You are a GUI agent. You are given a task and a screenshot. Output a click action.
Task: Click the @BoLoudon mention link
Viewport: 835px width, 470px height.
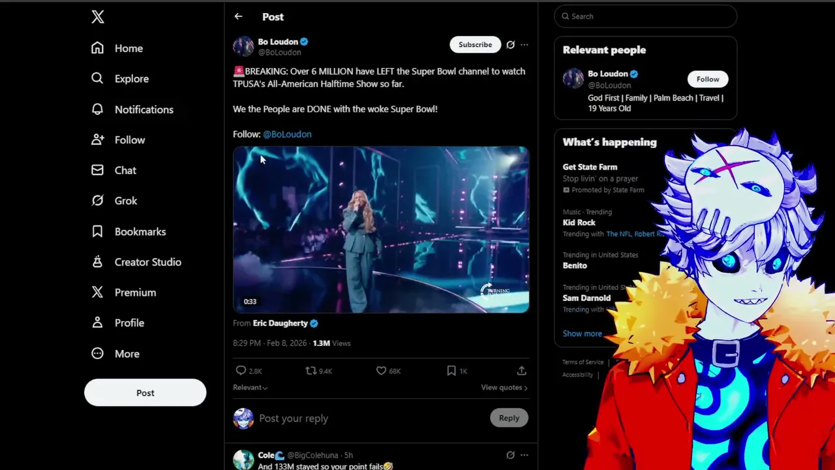(287, 134)
